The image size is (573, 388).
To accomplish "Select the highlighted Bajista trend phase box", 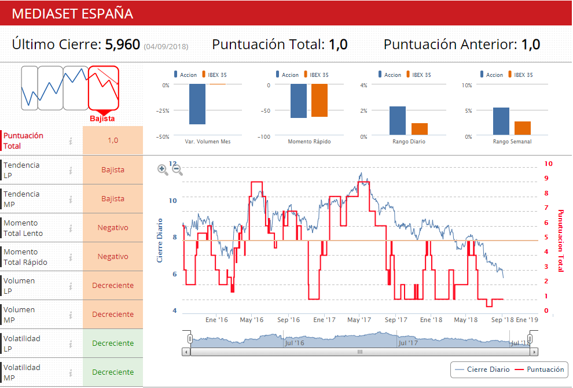I will (x=104, y=88).
